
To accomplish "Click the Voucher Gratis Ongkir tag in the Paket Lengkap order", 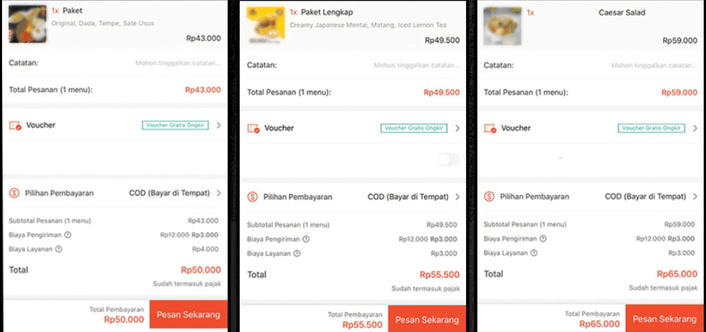I will [x=414, y=128].
